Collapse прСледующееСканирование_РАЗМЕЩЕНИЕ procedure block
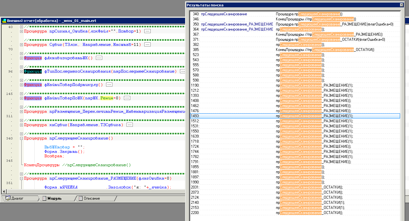This screenshot has height=221, width=409. (21, 179)
